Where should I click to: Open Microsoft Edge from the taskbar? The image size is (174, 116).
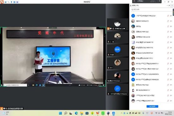(x=76, y=113)
